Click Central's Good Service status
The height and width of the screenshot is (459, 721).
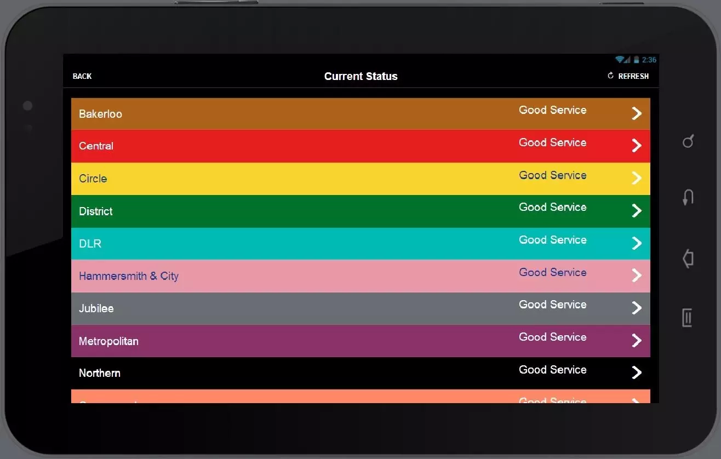[553, 142]
